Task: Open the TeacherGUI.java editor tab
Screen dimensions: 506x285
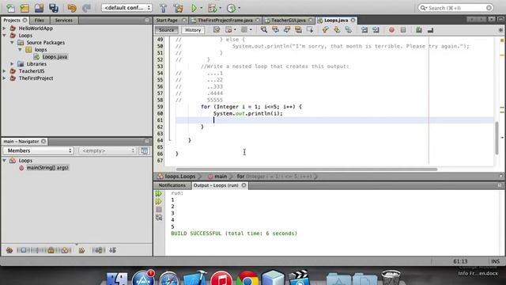Action: point(288,20)
